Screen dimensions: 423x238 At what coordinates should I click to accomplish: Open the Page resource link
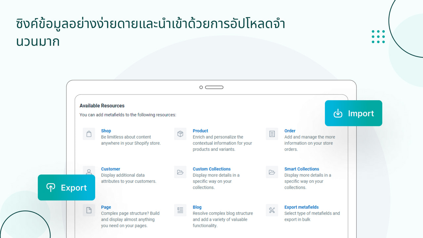click(106, 207)
